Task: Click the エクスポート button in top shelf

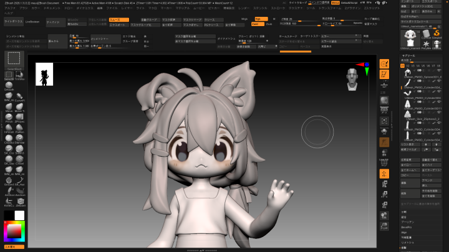Action: (119, 25)
